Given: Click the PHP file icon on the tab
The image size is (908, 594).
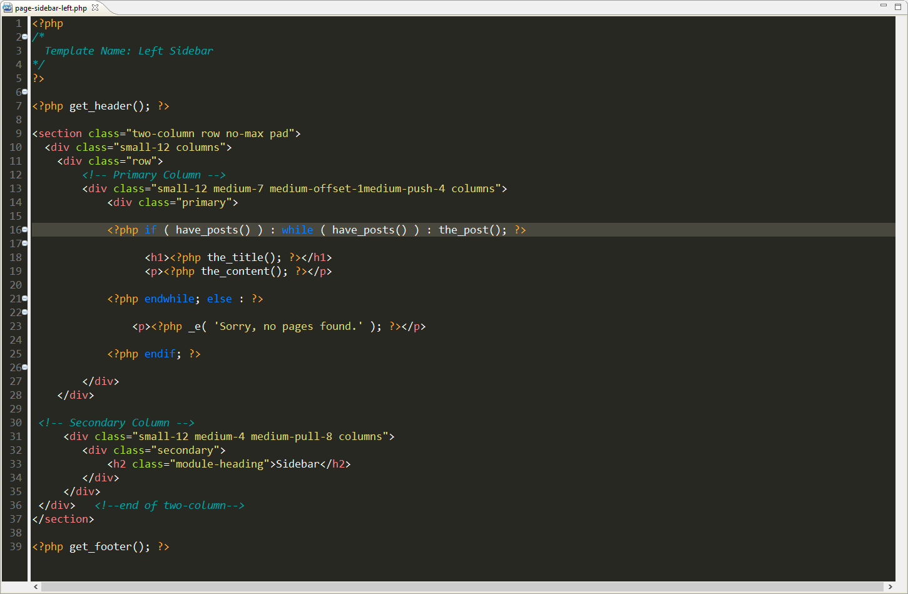Looking at the screenshot, I should point(8,8).
